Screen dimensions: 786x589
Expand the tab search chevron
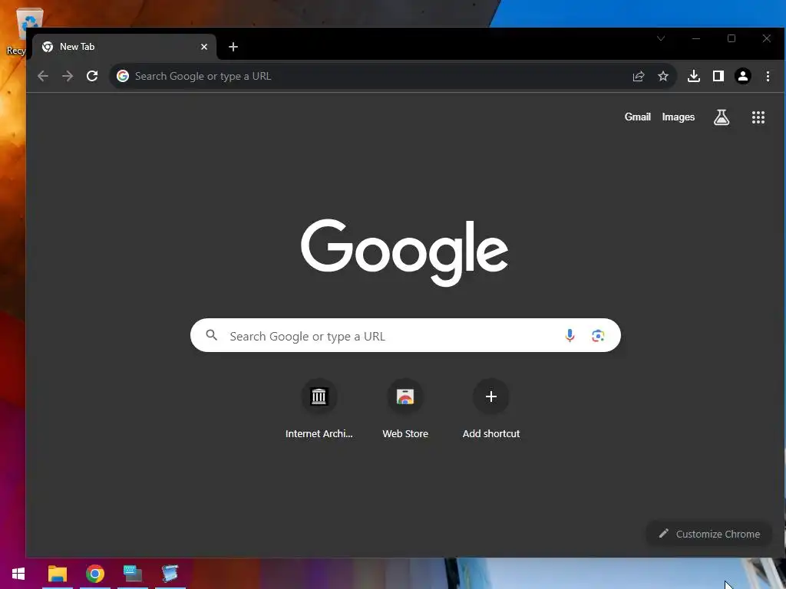coord(661,38)
